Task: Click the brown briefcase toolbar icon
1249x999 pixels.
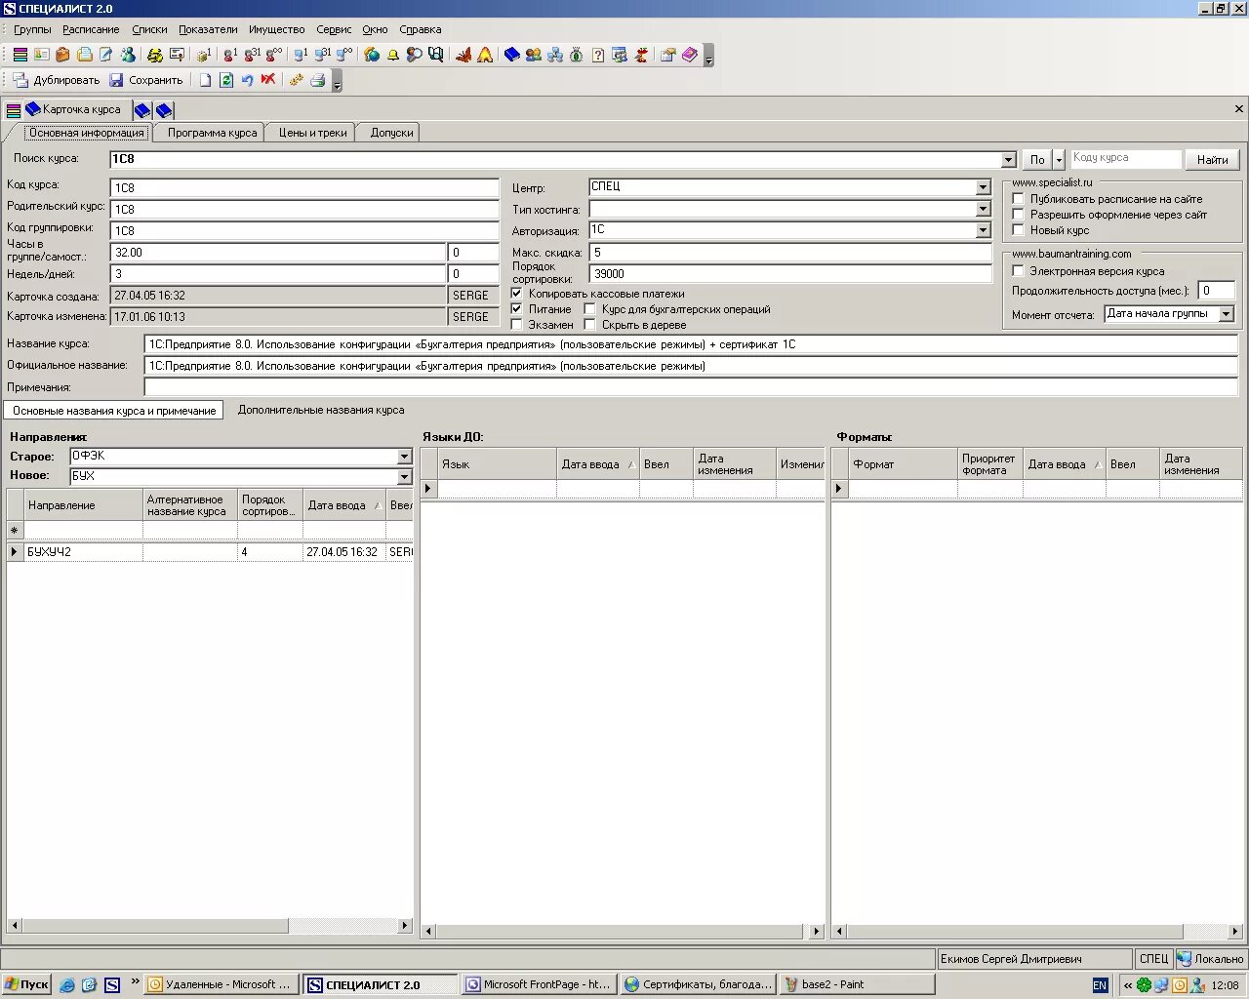Action: coord(62,55)
